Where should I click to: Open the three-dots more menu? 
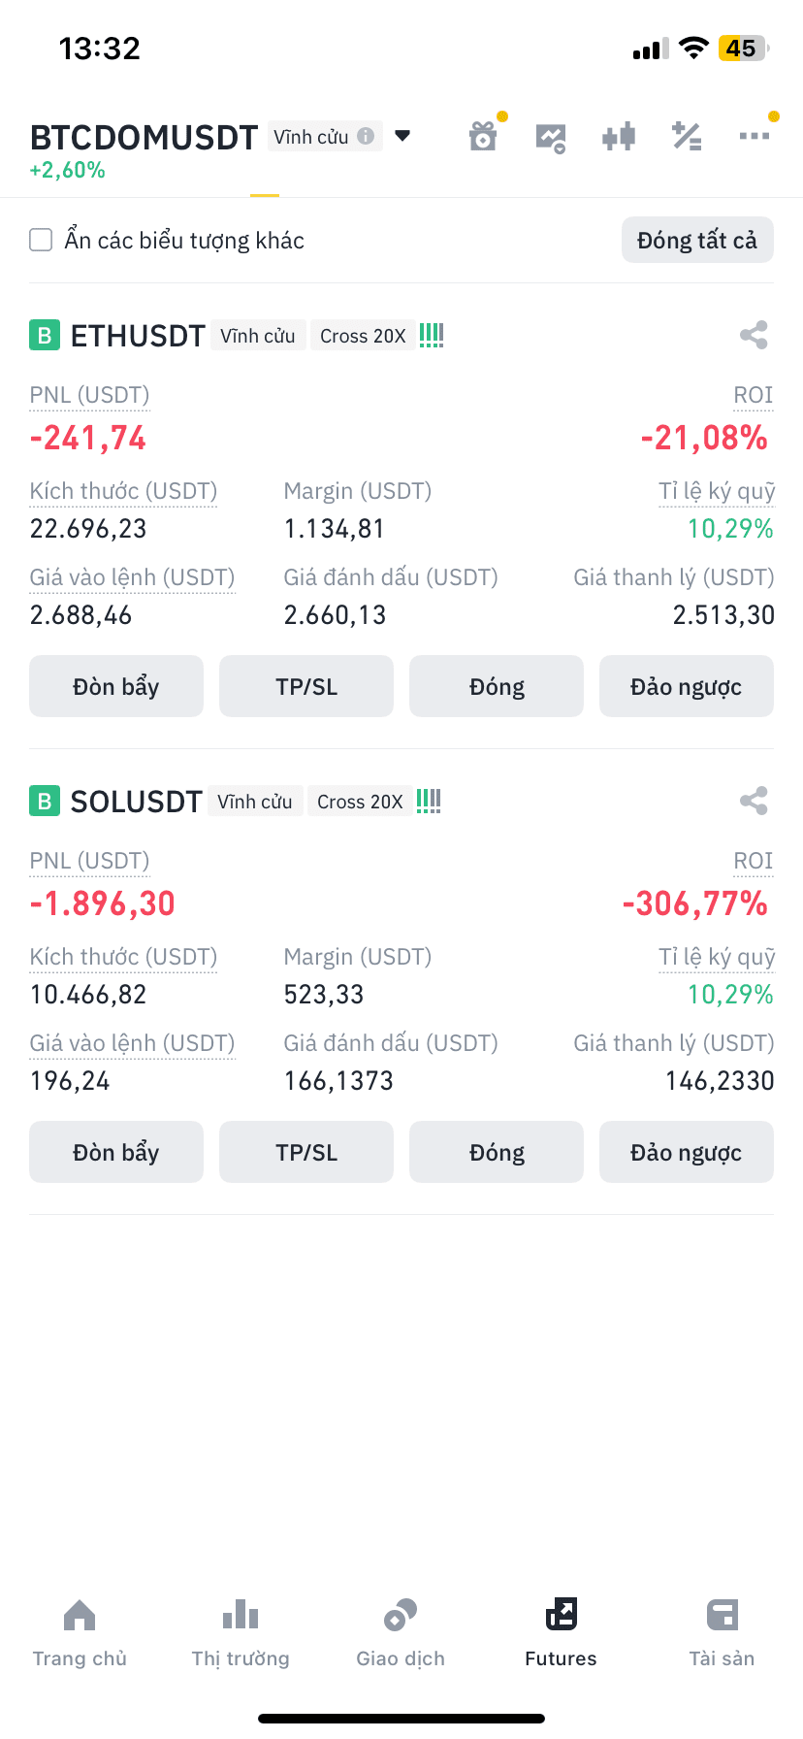(x=754, y=136)
